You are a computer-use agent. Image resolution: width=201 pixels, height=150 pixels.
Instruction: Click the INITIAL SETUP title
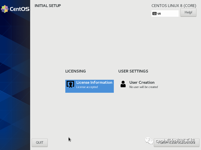48,6
